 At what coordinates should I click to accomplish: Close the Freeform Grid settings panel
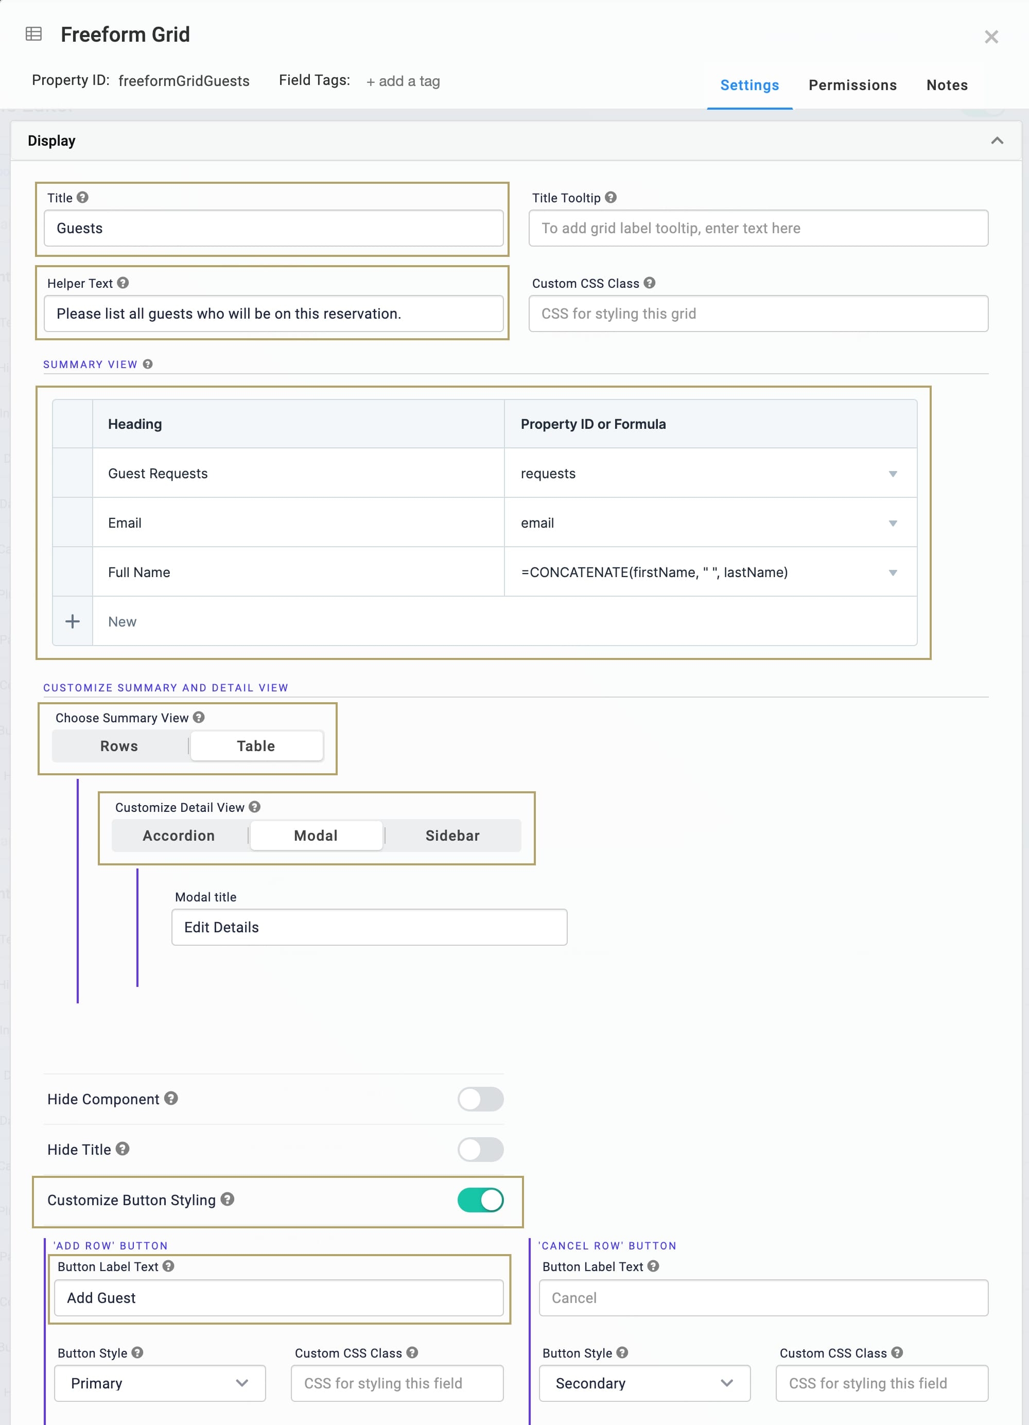pyautogui.click(x=991, y=37)
